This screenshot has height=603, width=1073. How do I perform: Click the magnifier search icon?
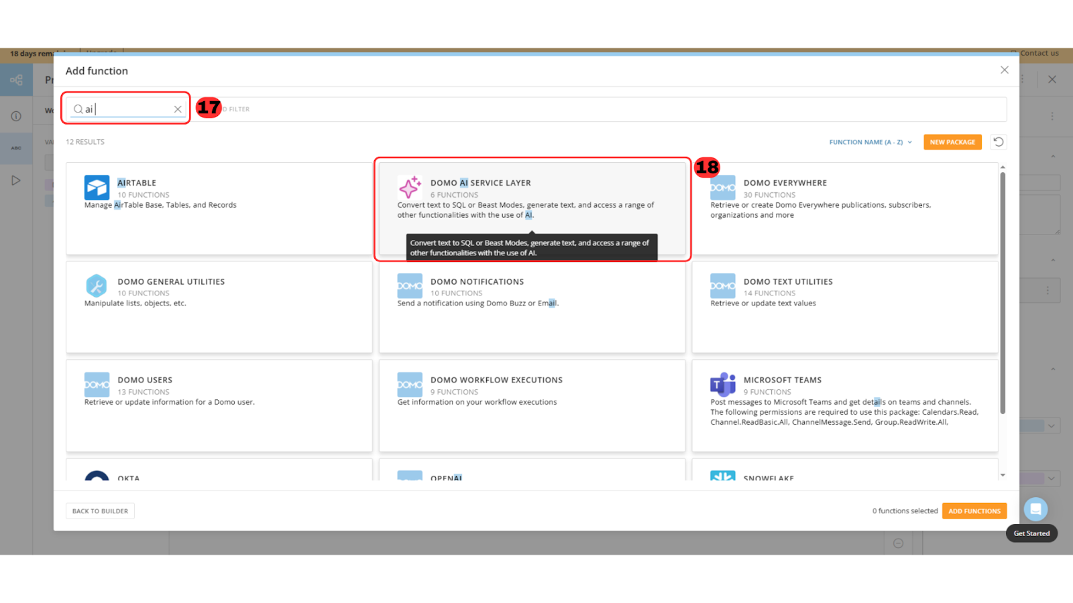[x=78, y=109]
